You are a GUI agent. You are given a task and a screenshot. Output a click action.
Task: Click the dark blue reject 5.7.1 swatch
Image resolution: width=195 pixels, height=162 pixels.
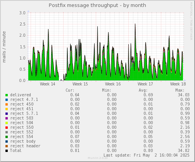coord(7,114)
